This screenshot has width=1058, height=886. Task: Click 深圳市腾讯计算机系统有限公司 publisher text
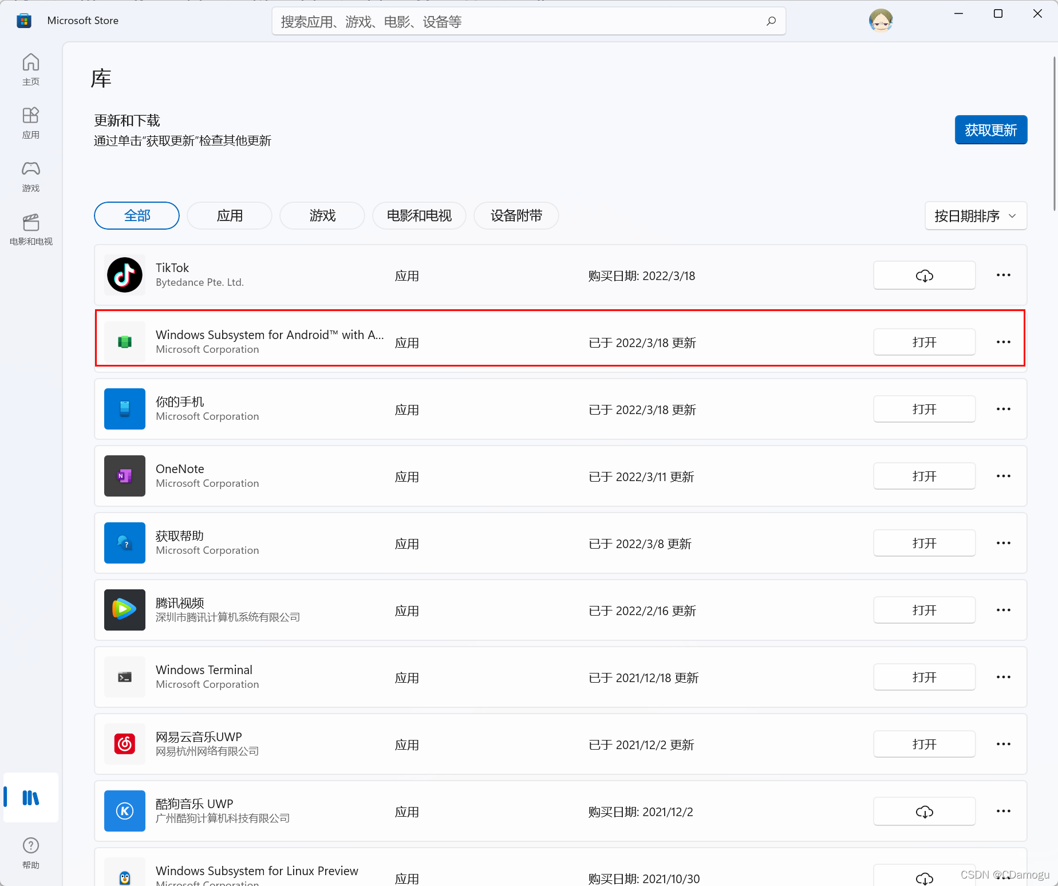pyautogui.click(x=228, y=617)
